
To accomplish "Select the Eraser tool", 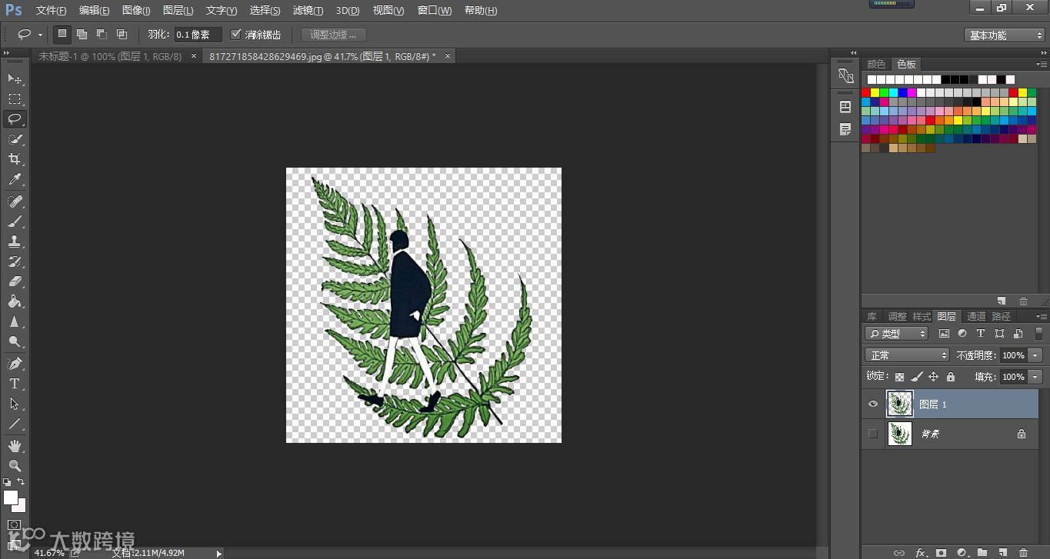I will point(15,281).
